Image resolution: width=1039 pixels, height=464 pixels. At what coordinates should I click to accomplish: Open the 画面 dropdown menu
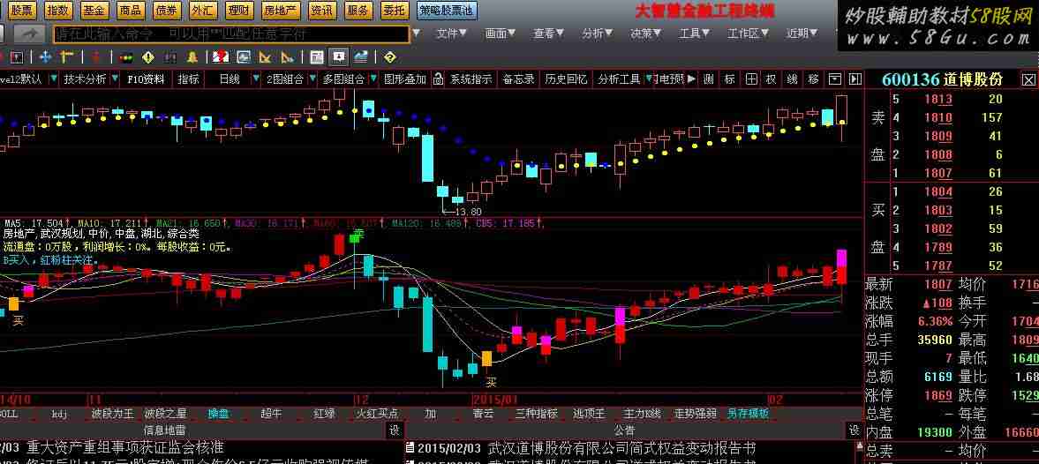[x=501, y=34]
